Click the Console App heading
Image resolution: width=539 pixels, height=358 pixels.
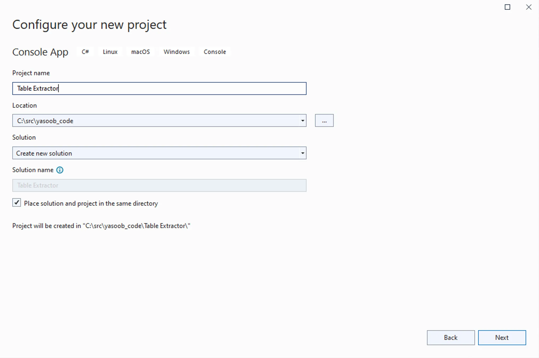point(40,52)
